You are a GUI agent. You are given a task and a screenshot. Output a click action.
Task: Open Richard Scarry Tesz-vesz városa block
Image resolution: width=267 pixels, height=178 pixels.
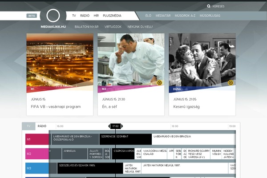[198, 154]
